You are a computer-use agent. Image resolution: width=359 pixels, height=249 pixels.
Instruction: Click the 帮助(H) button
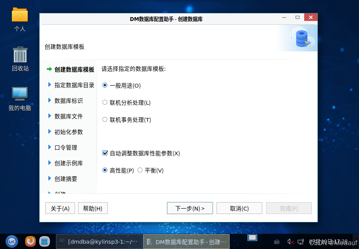(x=93, y=208)
